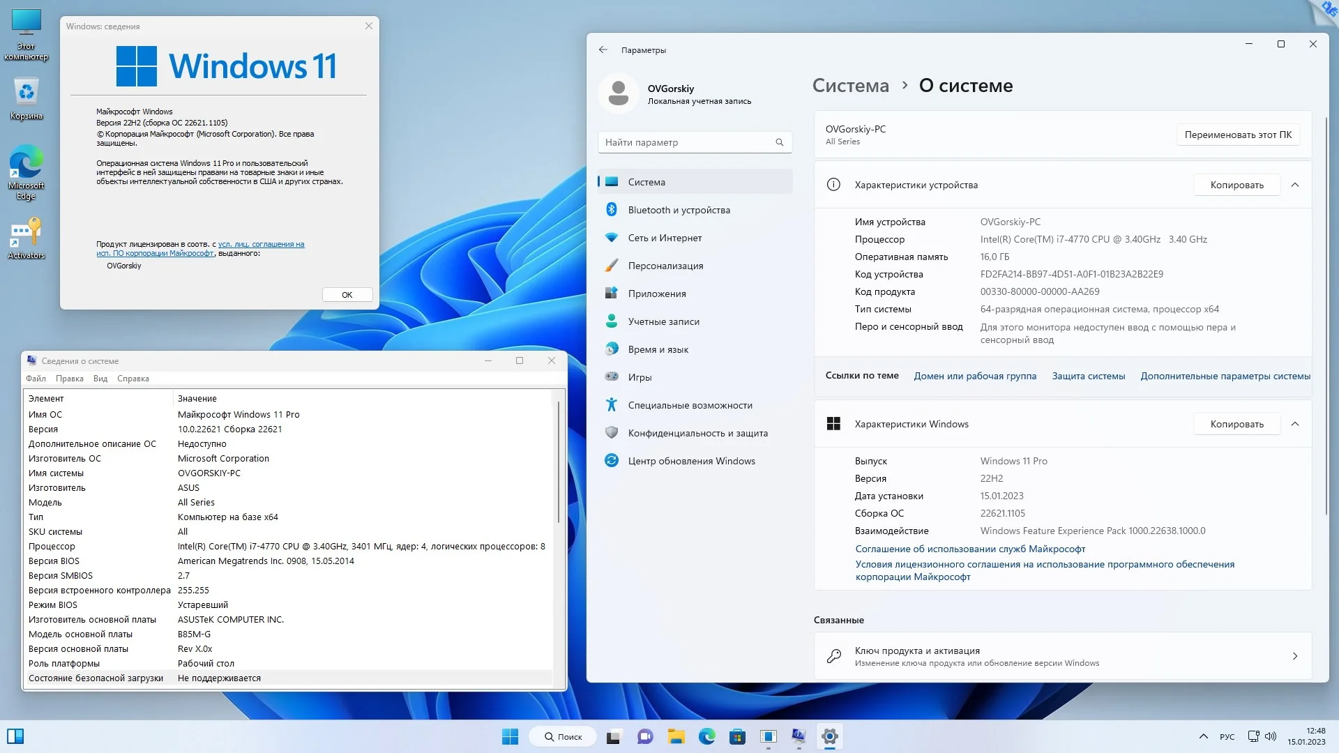Open Bluetooth и устройства settings section

pyautogui.click(x=679, y=210)
